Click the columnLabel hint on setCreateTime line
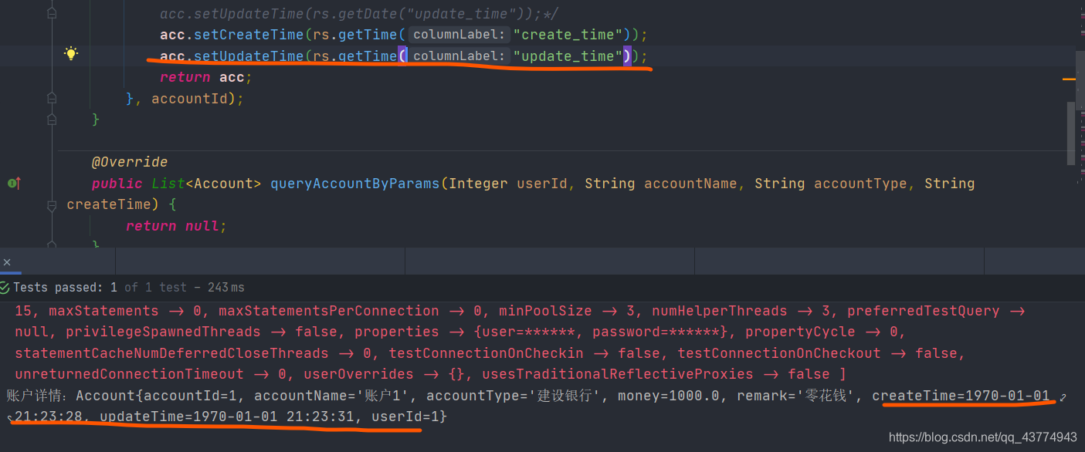This screenshot has width=1085, height=452. [x=458, y=35]
